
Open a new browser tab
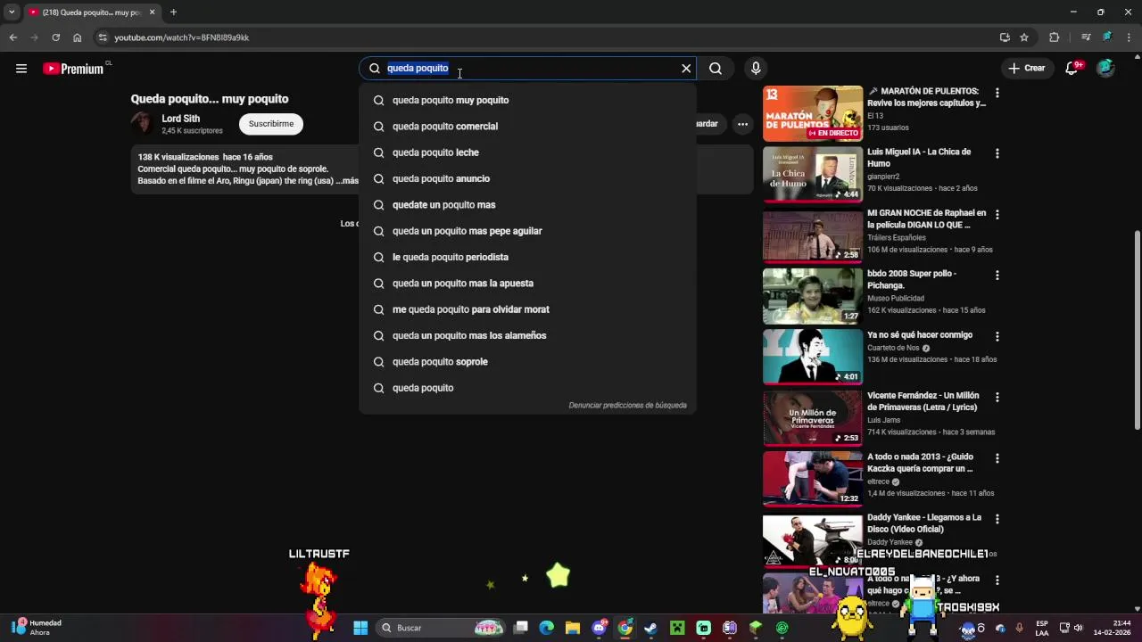tap(173, 12)
